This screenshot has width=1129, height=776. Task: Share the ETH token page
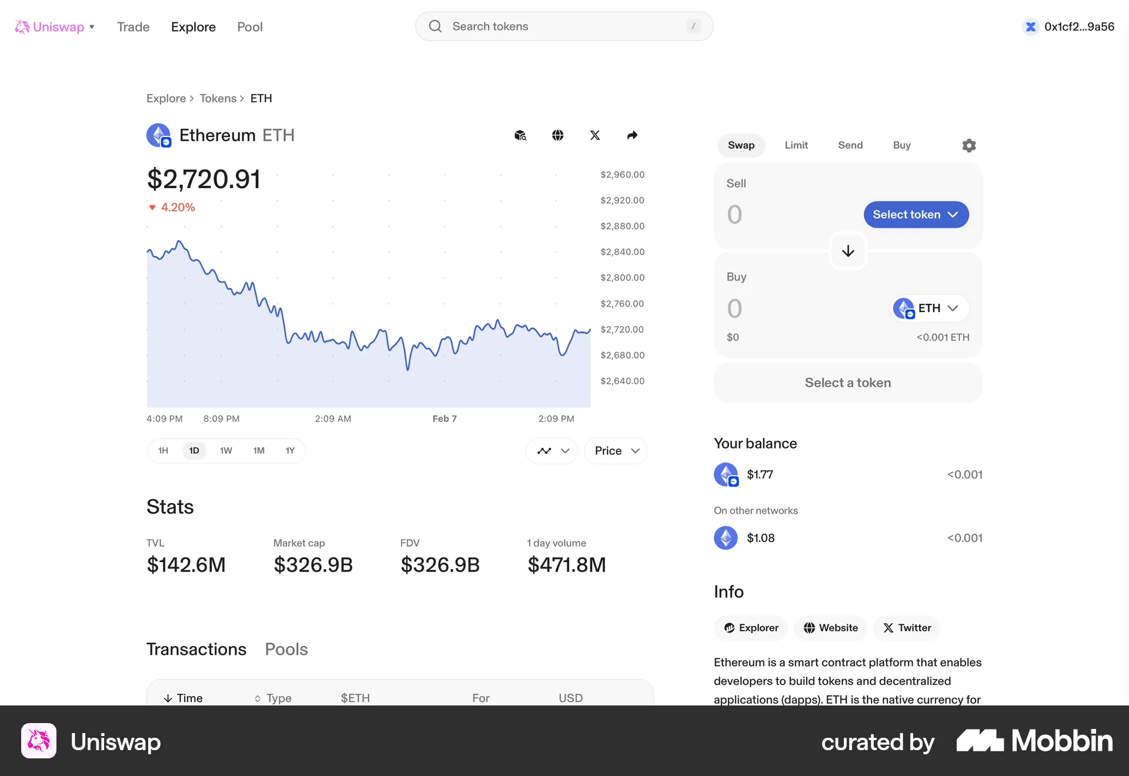[632, 135]
